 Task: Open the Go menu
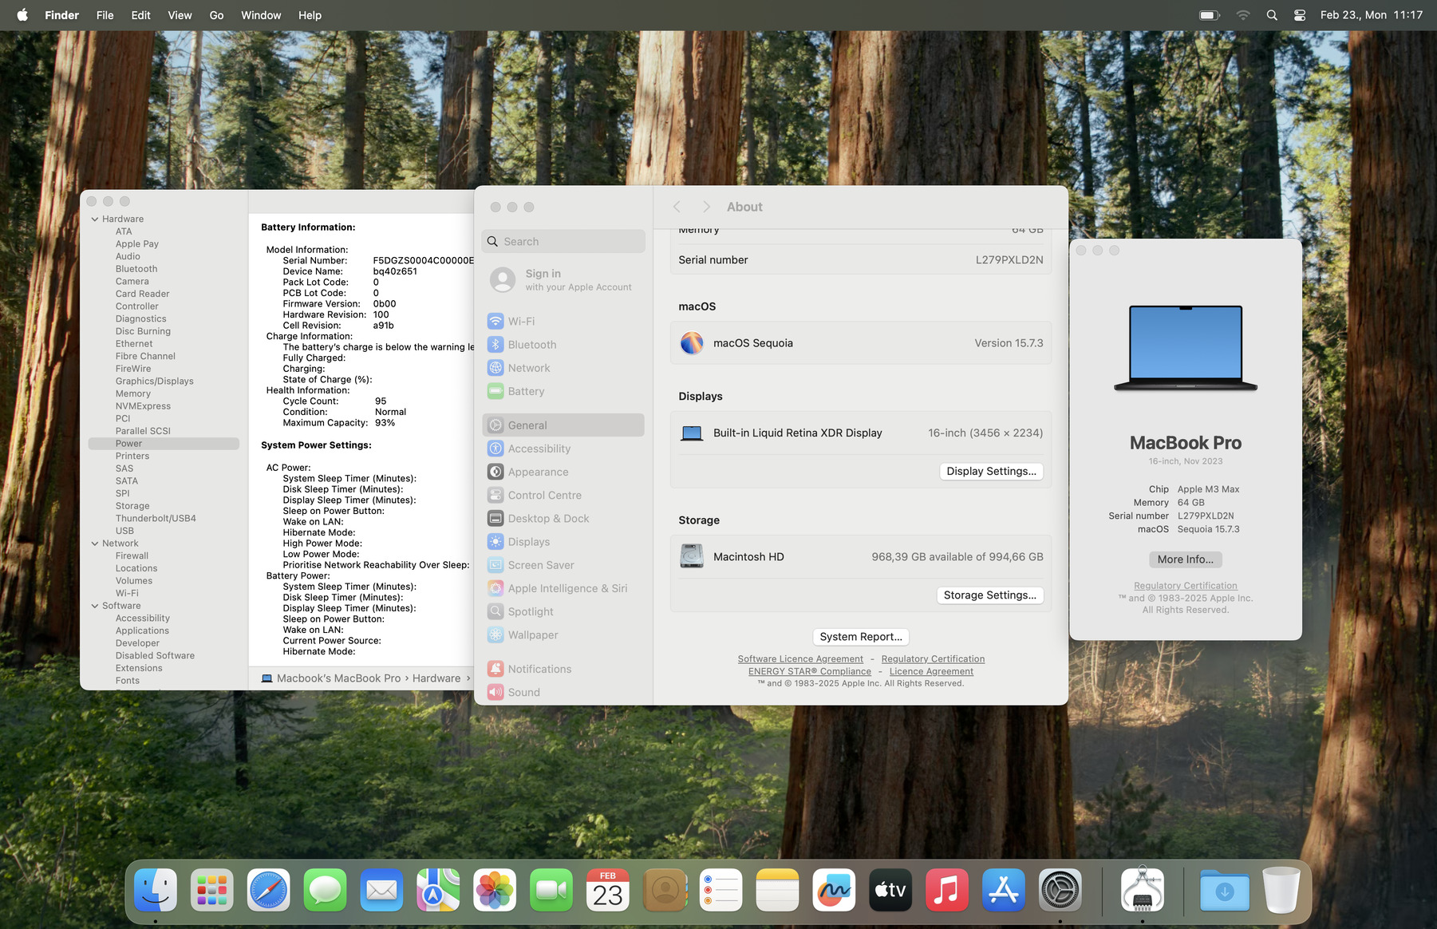[216, 15]
